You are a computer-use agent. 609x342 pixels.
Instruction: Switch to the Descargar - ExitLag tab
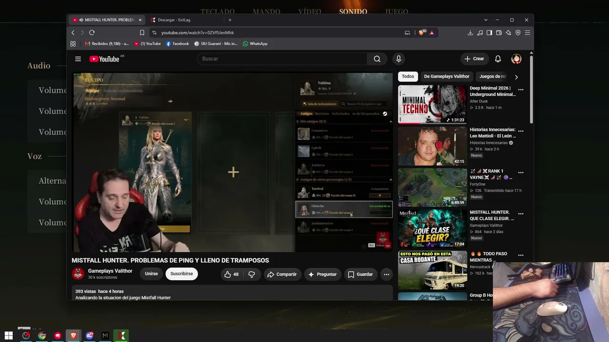(185, 20)
